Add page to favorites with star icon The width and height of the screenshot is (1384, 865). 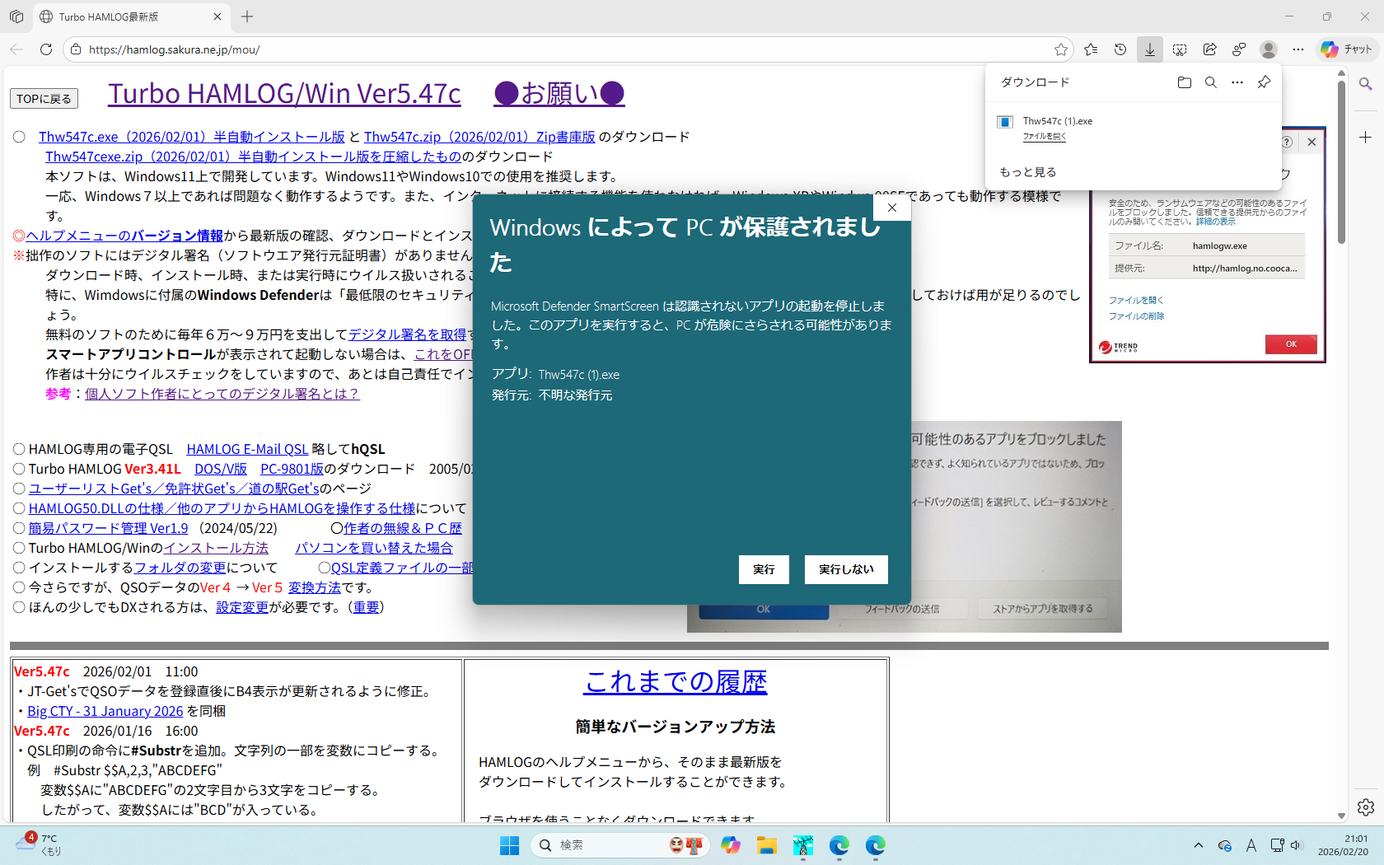point(1061,49)
